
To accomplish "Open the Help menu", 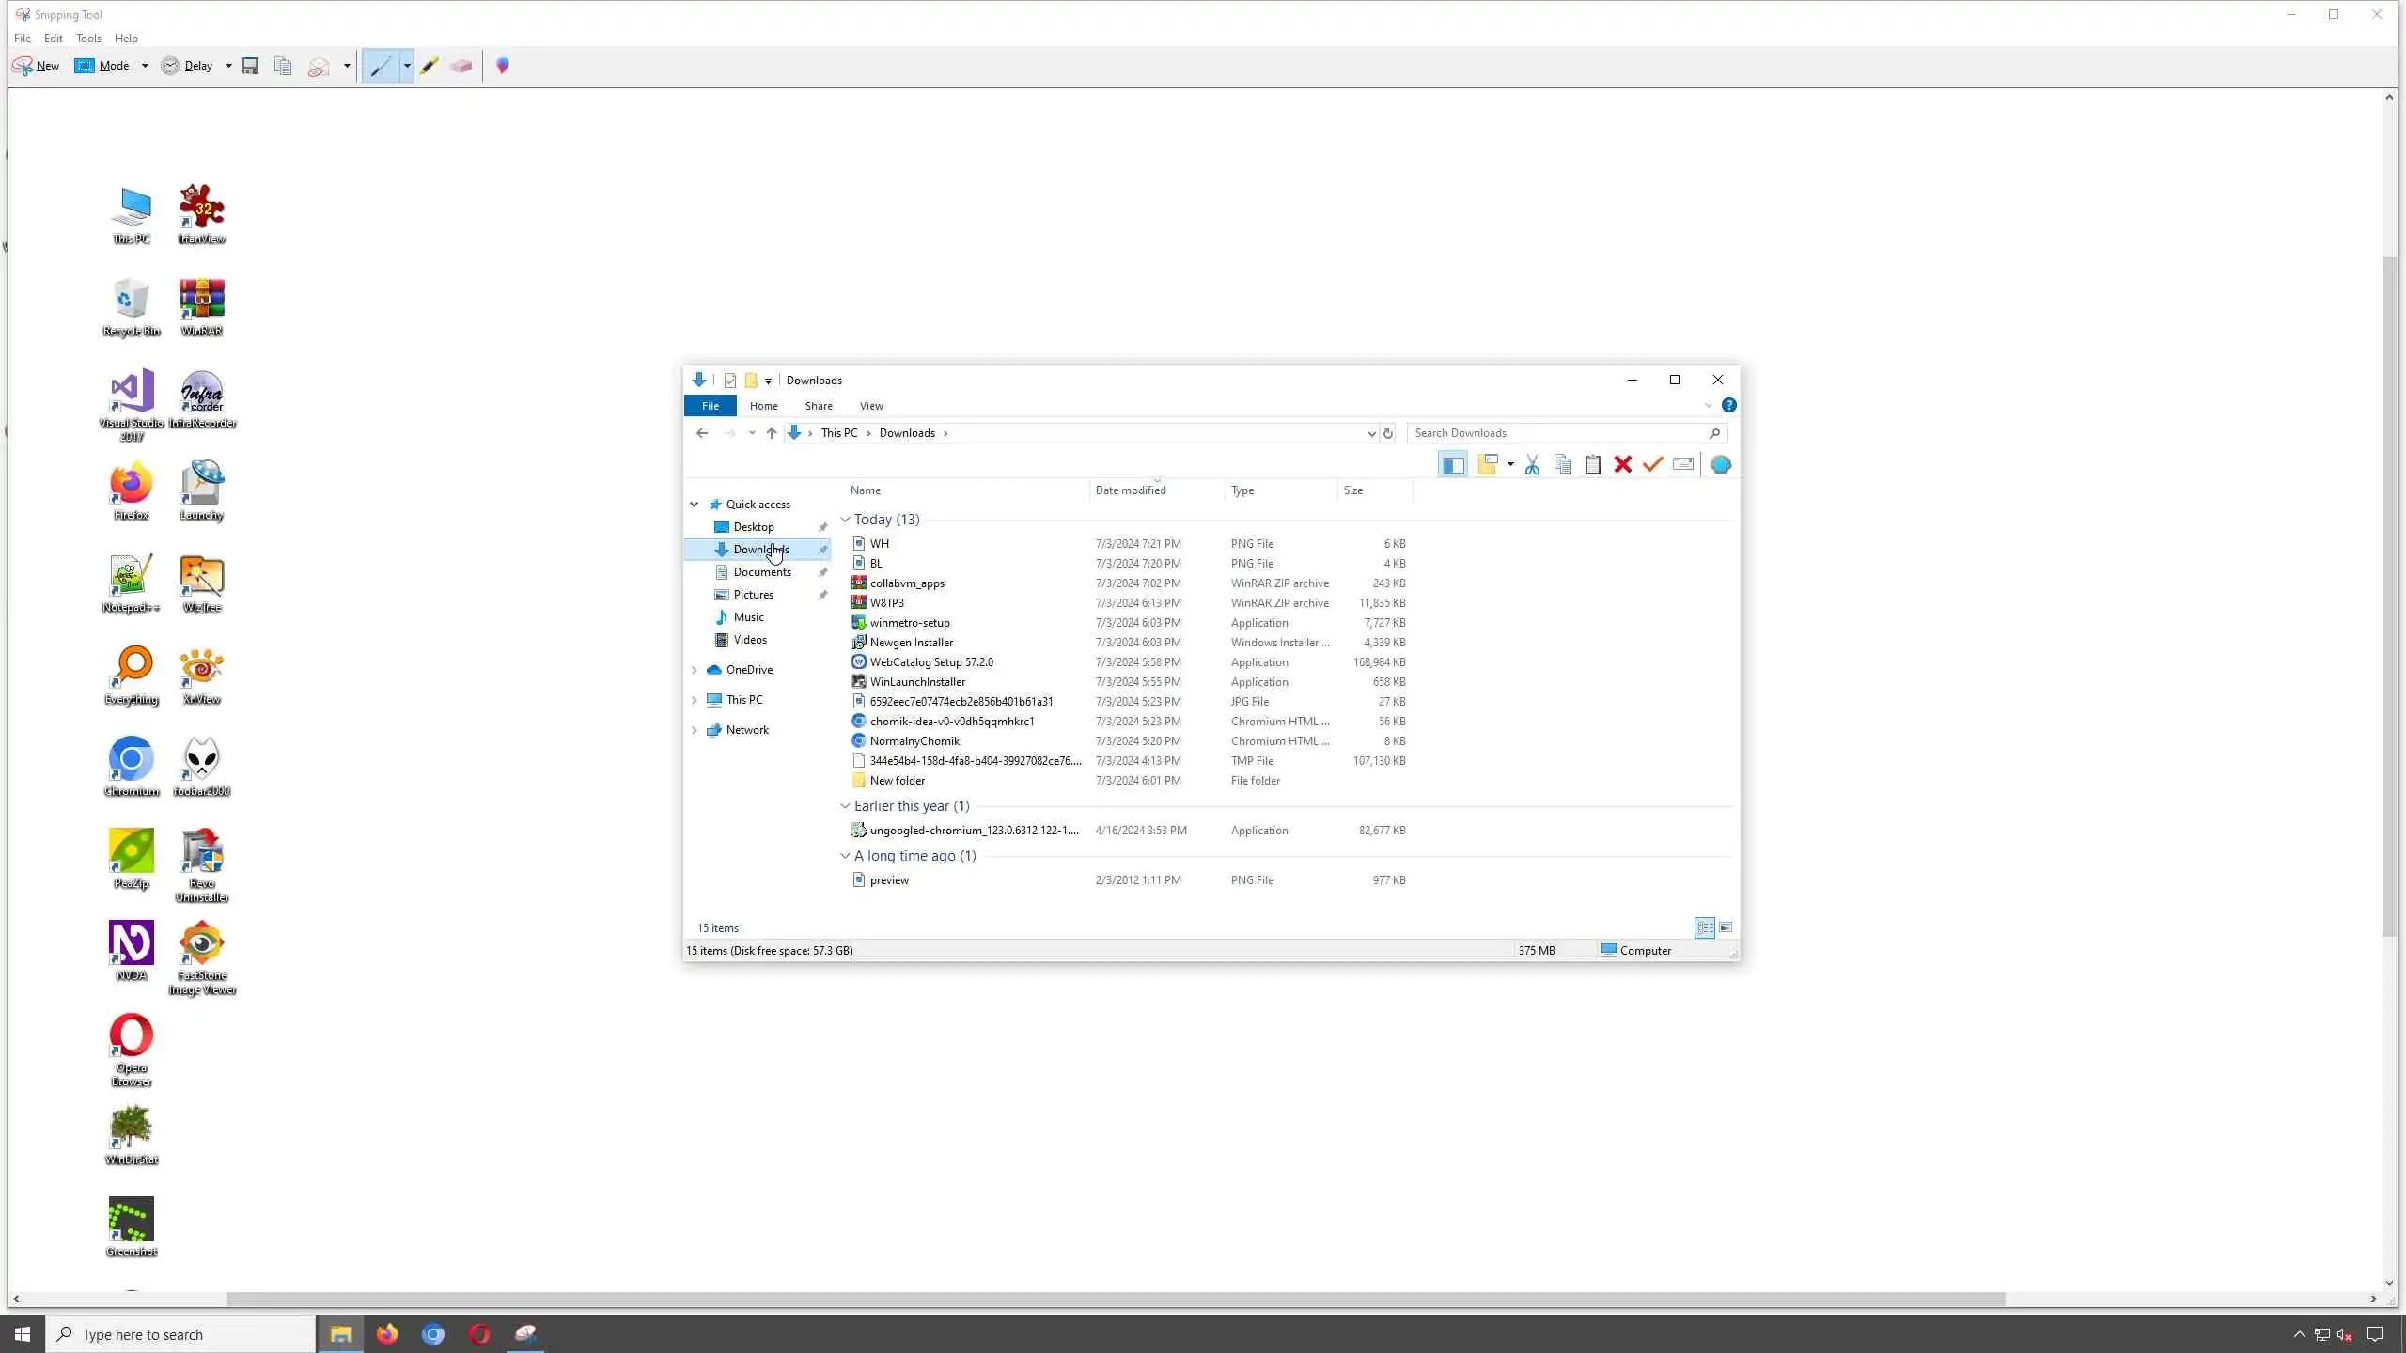I will 126,39.
